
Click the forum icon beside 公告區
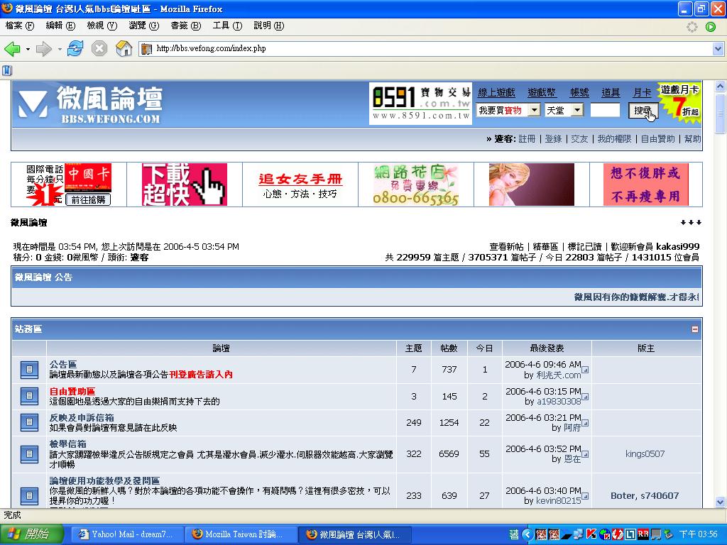[x=29, y=370]
